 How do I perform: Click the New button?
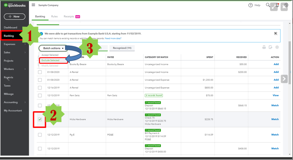15,16
